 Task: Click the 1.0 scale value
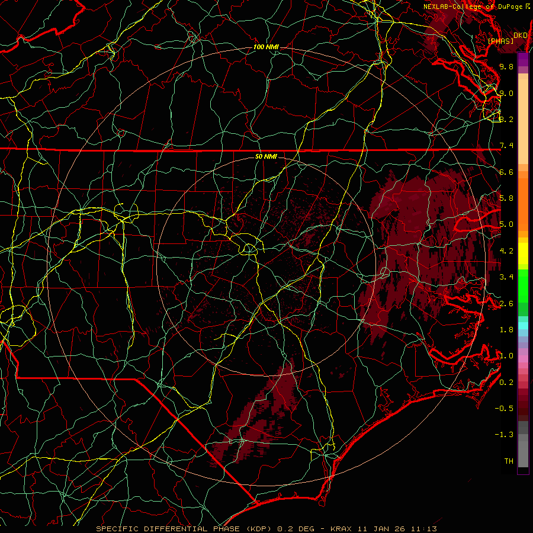coord(506,356)
